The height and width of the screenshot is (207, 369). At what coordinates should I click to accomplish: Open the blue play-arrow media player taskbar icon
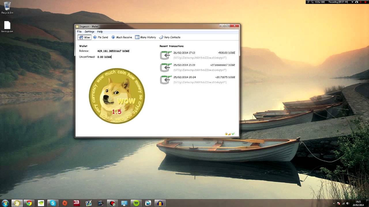pos(148,203)
